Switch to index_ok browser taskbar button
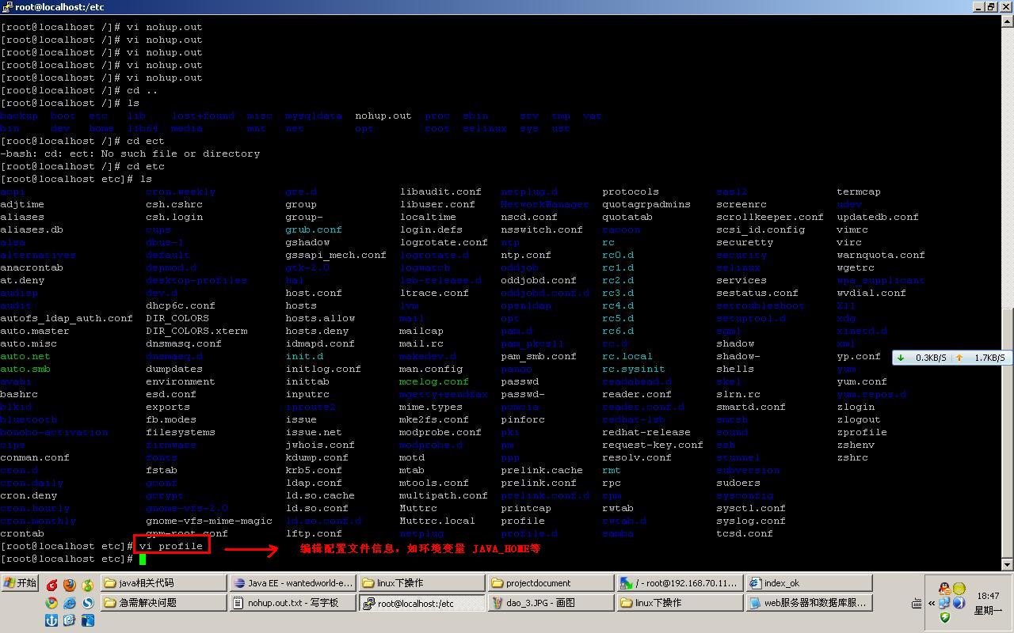Image resolution: width=1014 pixels, height=633 pixels. coord(808,583)
